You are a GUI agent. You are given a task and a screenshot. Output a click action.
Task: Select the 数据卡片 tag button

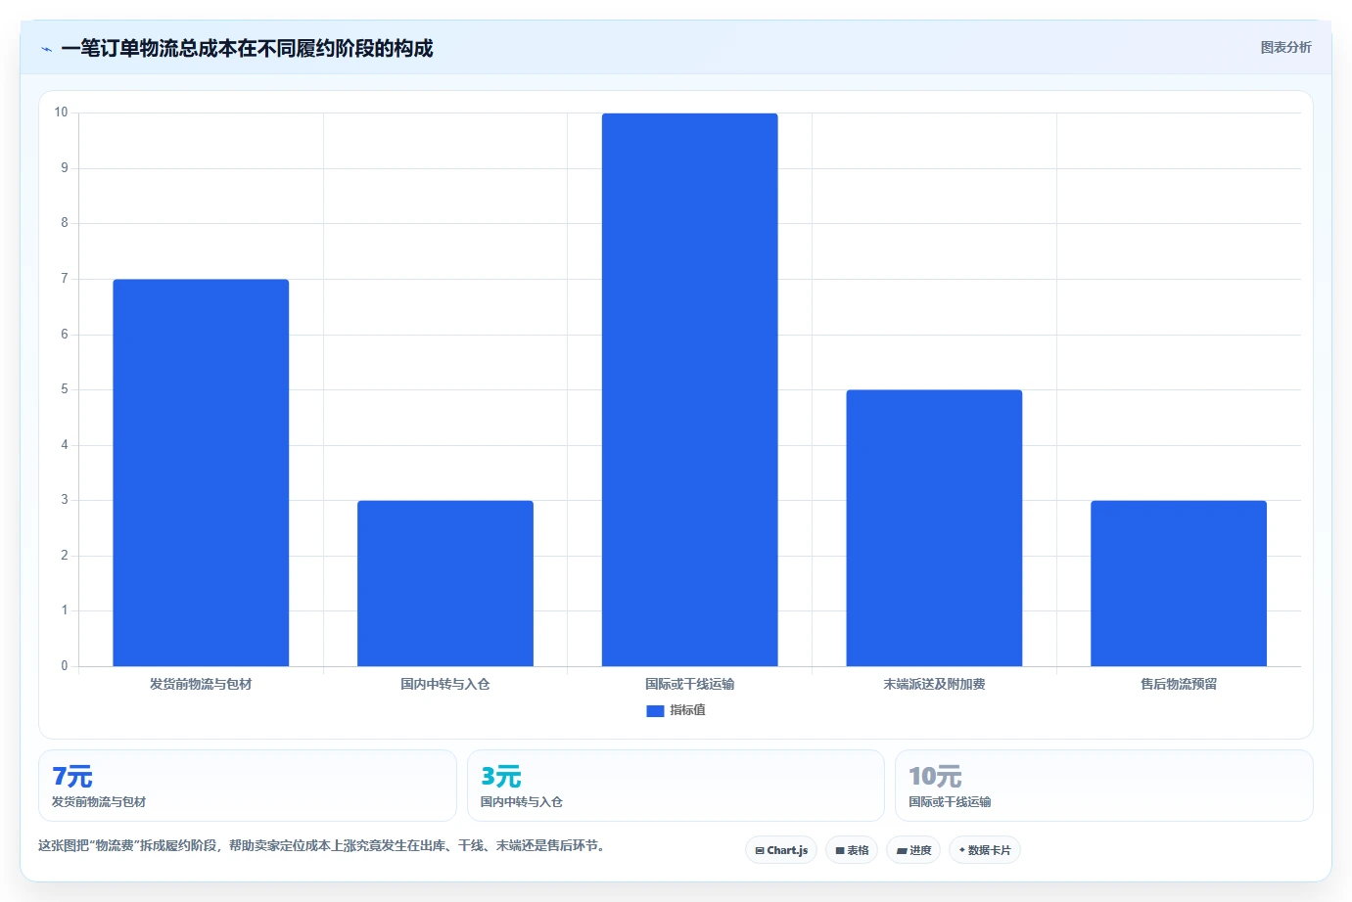985,850
